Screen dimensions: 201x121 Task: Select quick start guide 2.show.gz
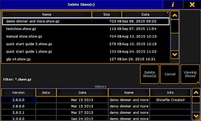coord(86,44)
